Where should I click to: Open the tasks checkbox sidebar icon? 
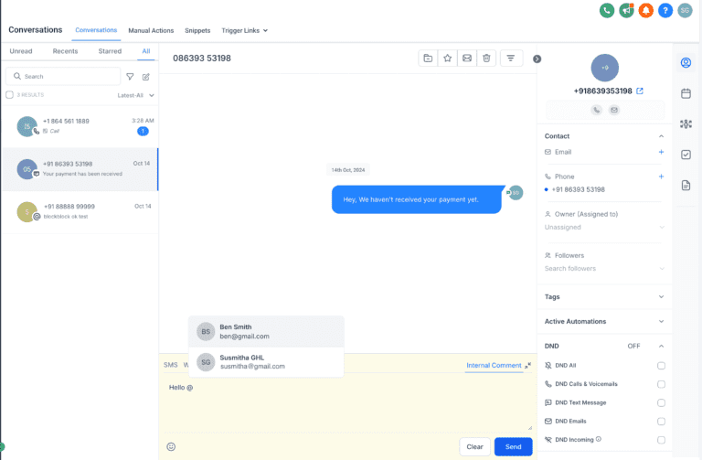click(686, 155)
